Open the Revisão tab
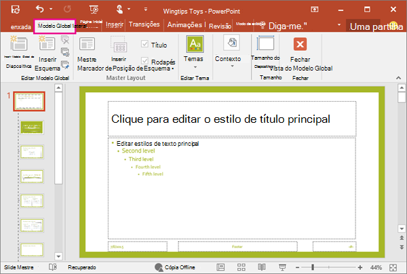Viewport: 407px width, 274px height. pos(220,26)
